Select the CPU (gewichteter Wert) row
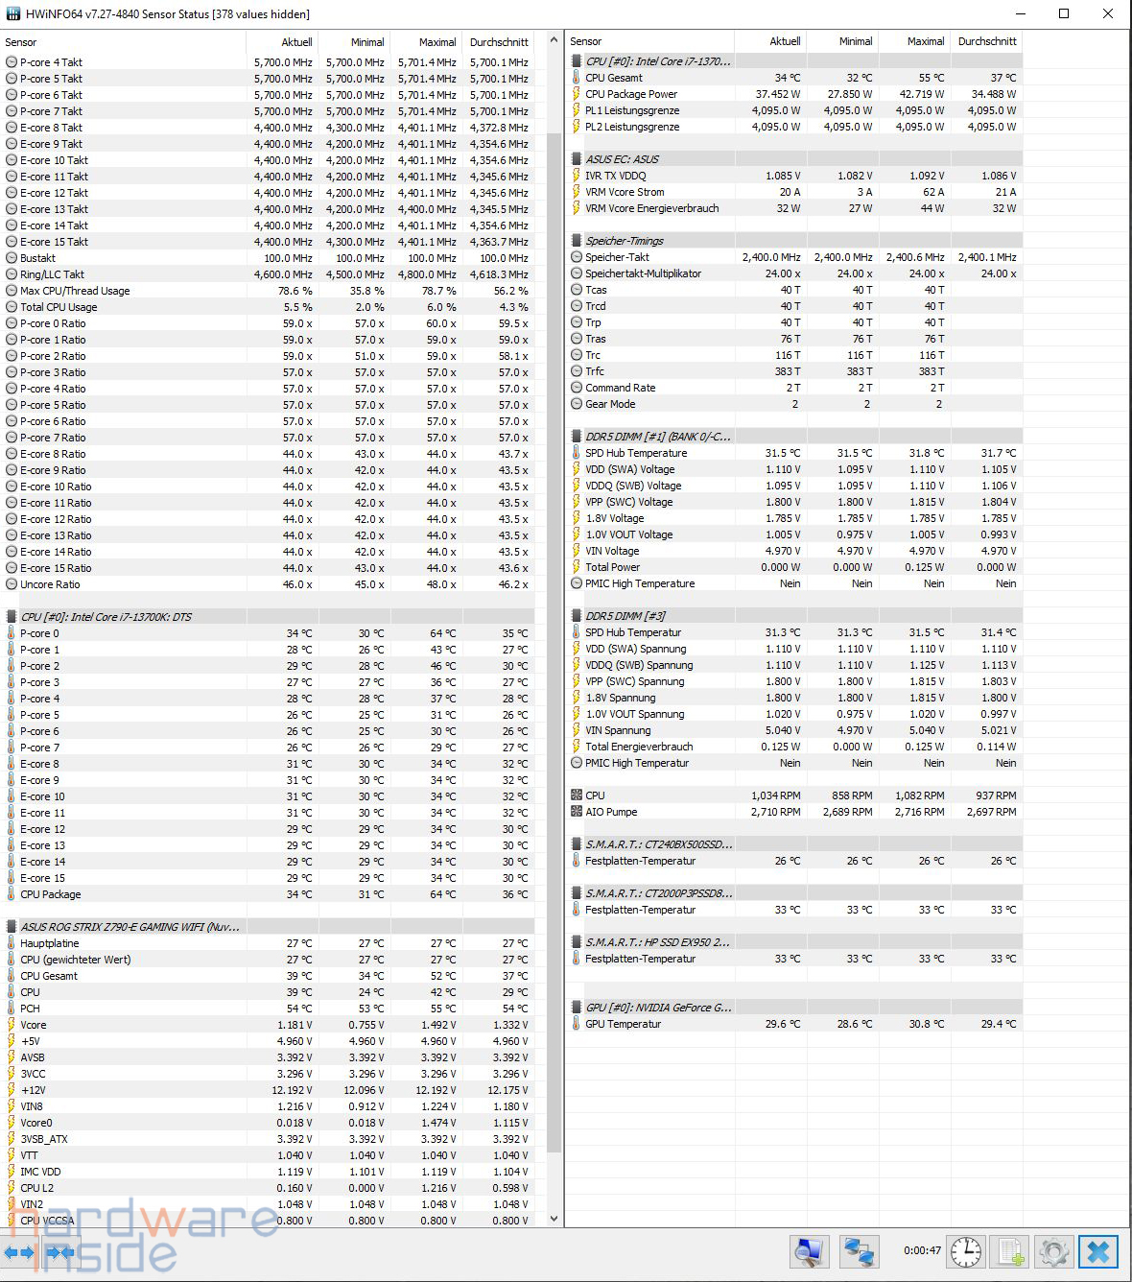 [267, 960]
